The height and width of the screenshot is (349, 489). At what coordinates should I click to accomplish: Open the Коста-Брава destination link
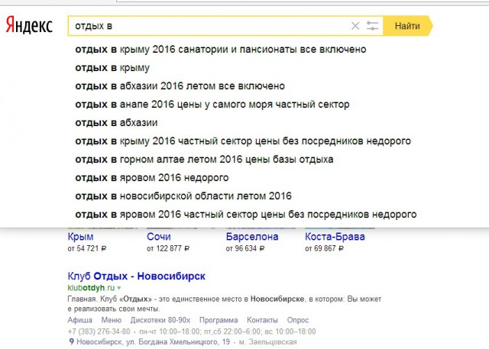tap(335, 237)
